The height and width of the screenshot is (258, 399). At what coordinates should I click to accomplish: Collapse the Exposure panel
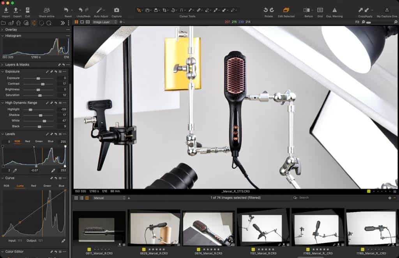click(x=2, y=71)
